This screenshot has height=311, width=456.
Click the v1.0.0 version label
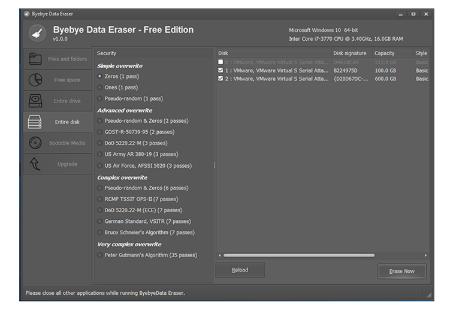coord(60,39)
